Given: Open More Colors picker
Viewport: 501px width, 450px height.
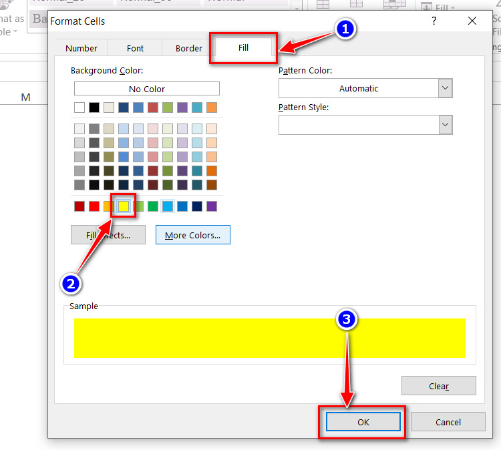Looking at the screenshot, I should pos(192,235).
